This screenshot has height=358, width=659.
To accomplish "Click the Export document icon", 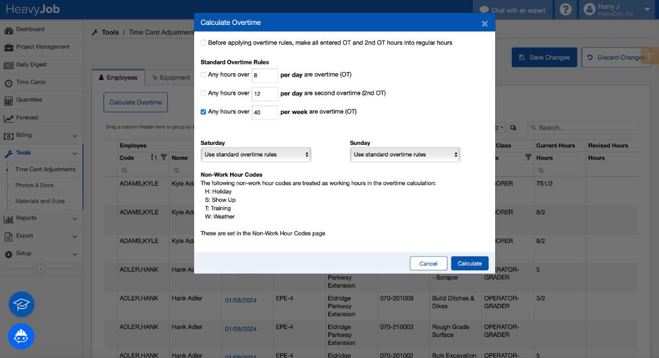I will pyautogui.click(x=8, y=237).
